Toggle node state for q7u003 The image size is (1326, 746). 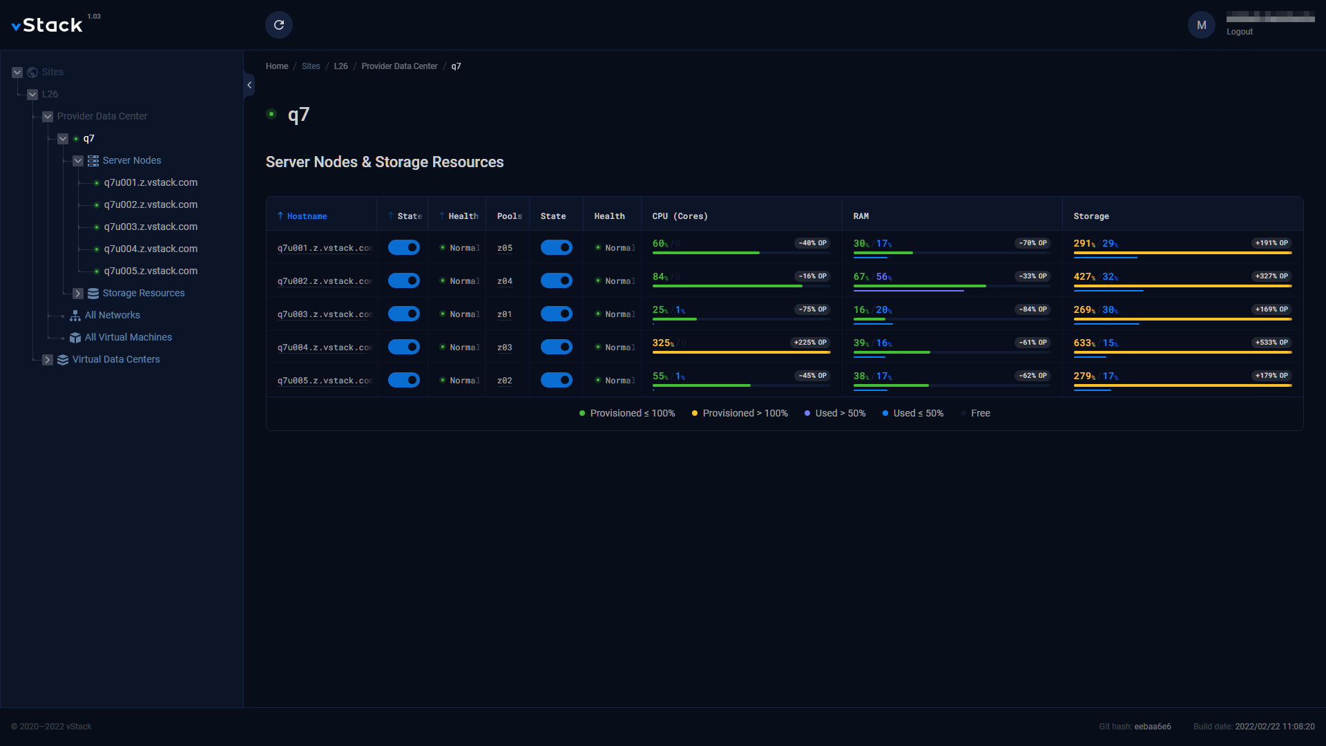pyautogui.click(x=404, y=314)
